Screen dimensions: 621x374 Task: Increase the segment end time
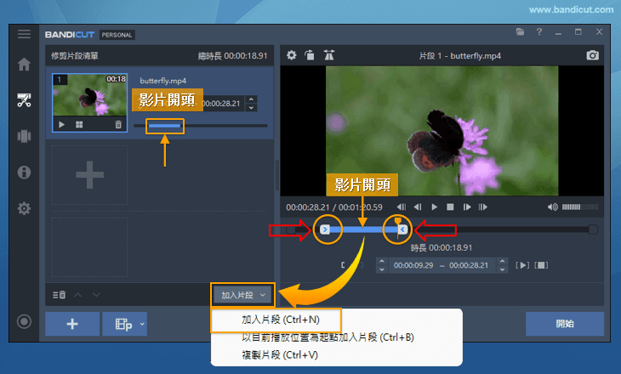502,262
